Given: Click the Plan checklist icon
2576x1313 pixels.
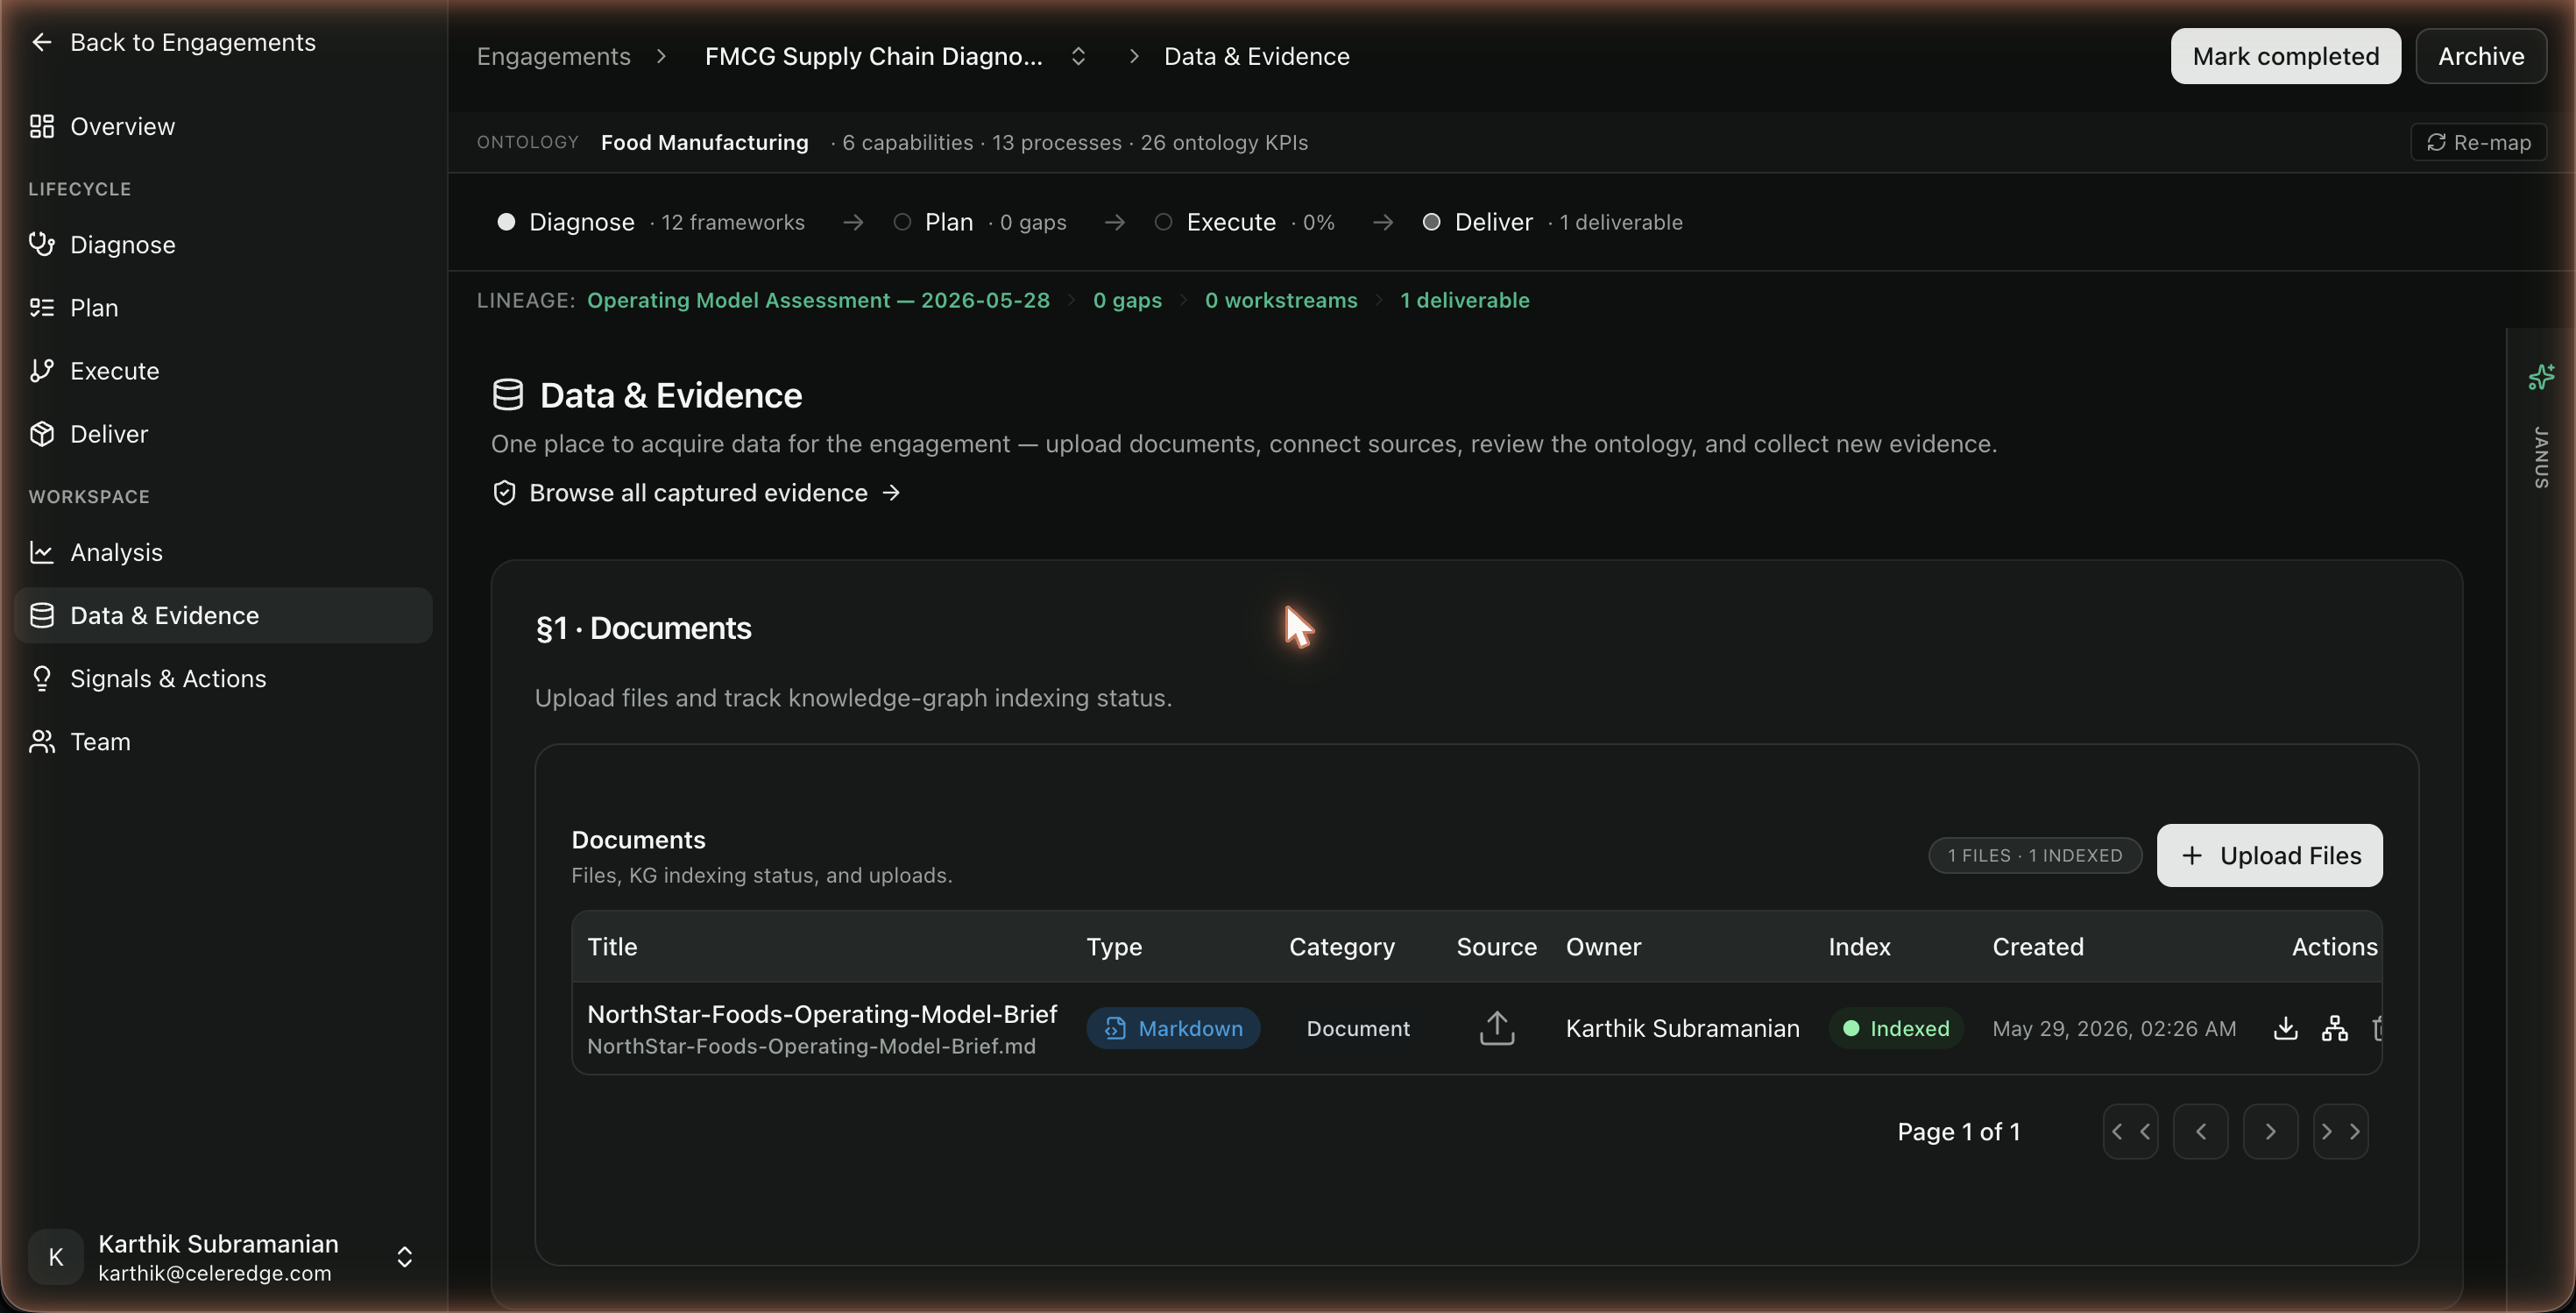Looking at the screenshot, I should click(x=41, y=308).
